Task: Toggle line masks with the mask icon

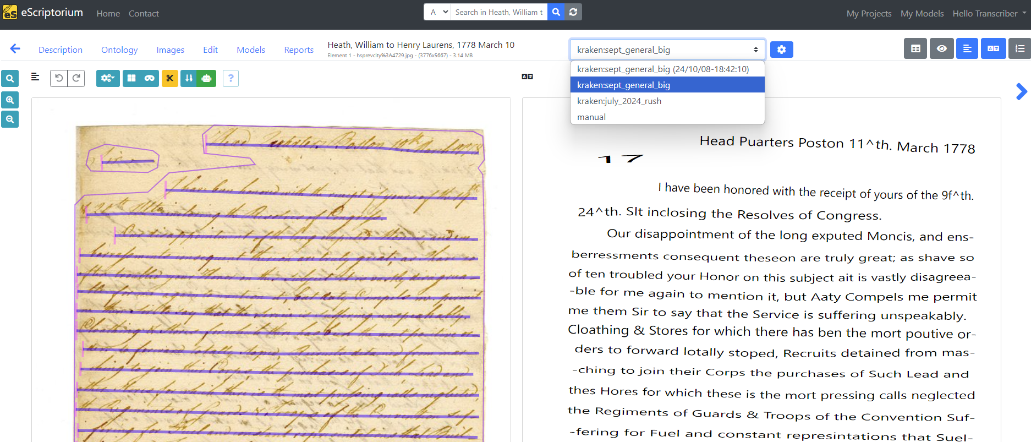Action: click(x=150, y=78)
